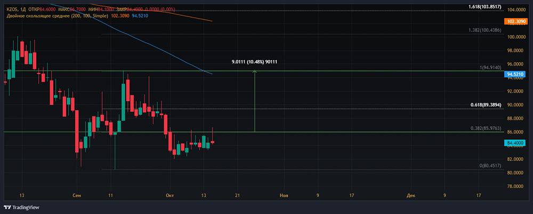Click the orange 102.3090 price axis label
This screenshot has width=533, height=214.
tap(515, 21)
